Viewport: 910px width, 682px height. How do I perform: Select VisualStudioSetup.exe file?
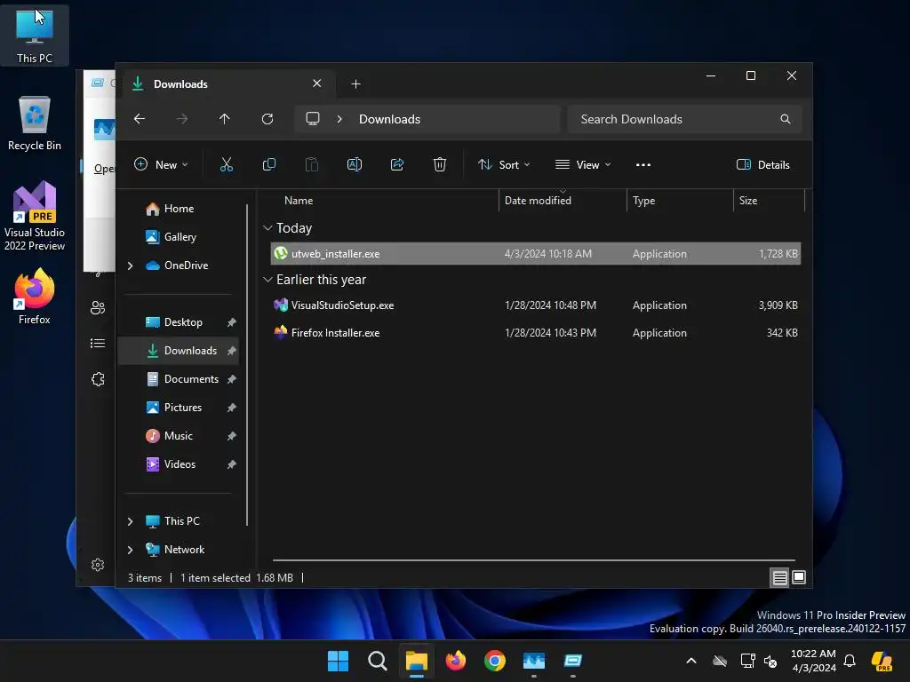pos(536,305)
